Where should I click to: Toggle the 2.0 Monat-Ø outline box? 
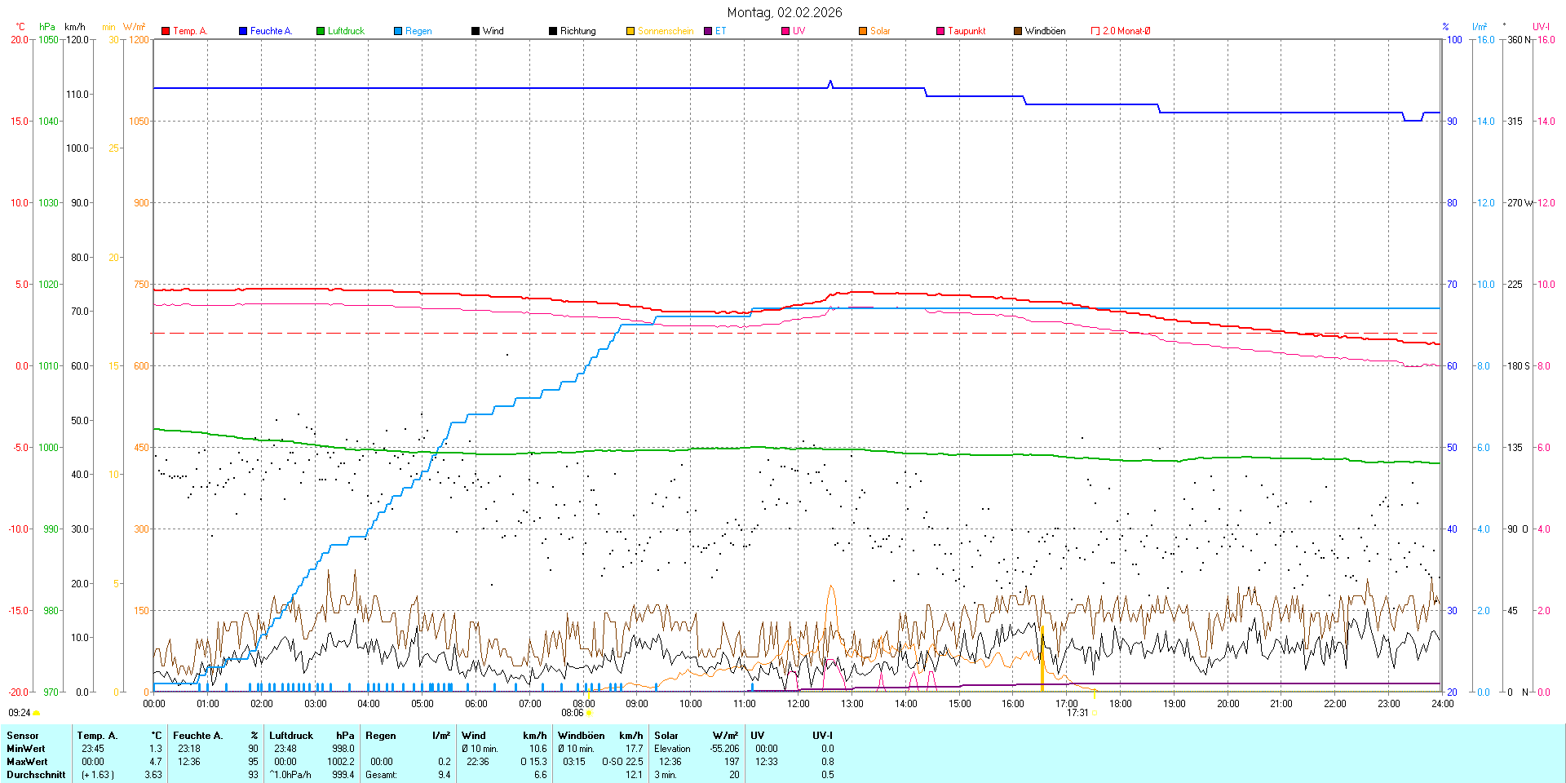(1095, 31)
